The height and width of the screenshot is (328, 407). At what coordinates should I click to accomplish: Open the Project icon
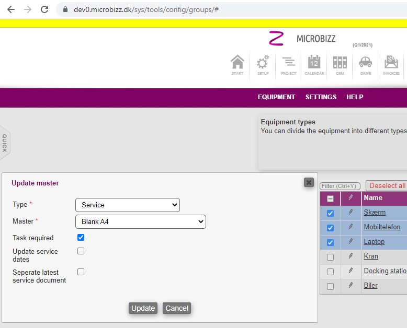click(x=288, y=65)
